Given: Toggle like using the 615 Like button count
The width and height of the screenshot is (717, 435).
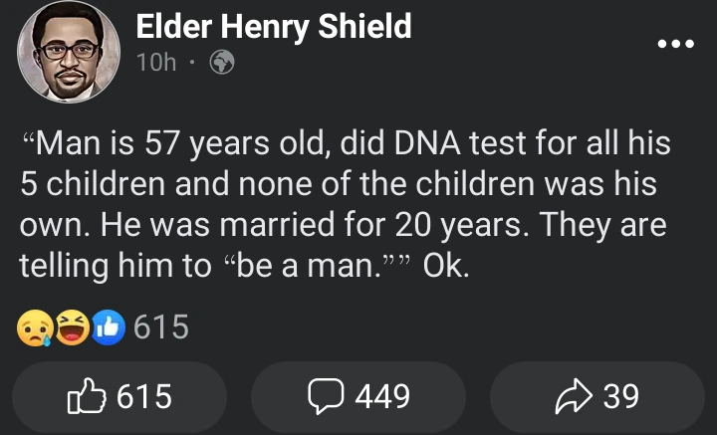Looking at the screenshot, I should coord(143,397).
